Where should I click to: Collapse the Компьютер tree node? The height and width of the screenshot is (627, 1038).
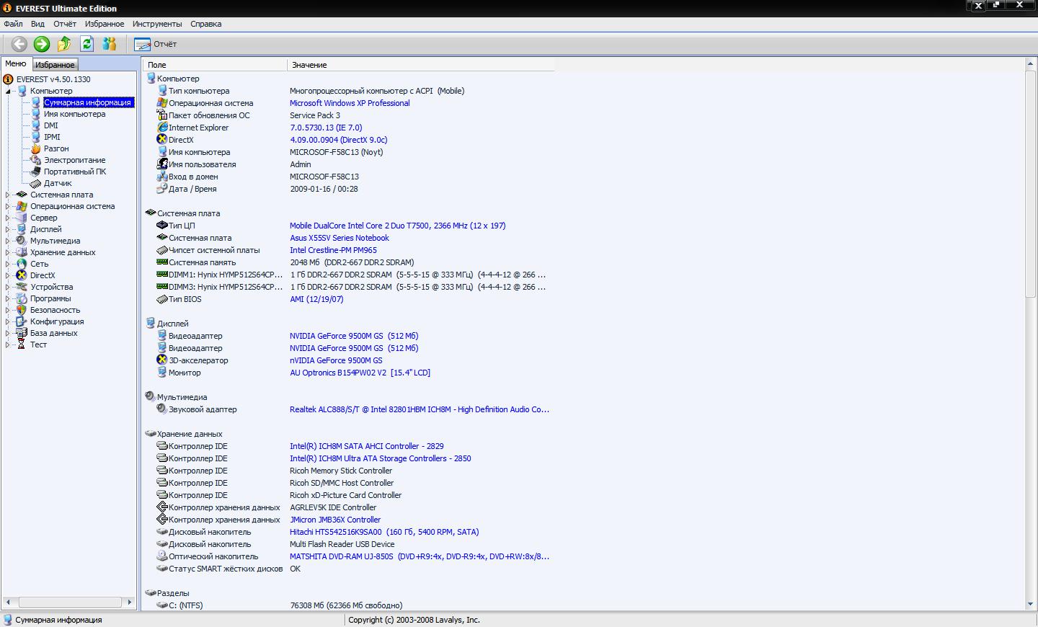[8, 91]
